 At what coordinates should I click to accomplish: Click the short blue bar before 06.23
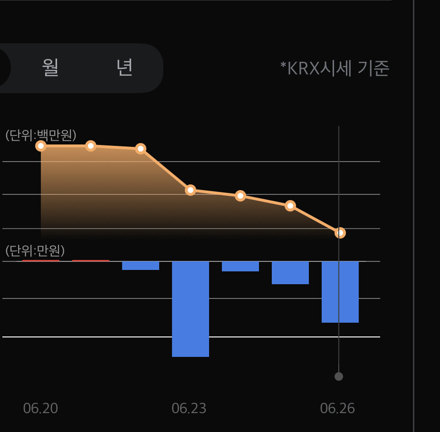[141, 266]
